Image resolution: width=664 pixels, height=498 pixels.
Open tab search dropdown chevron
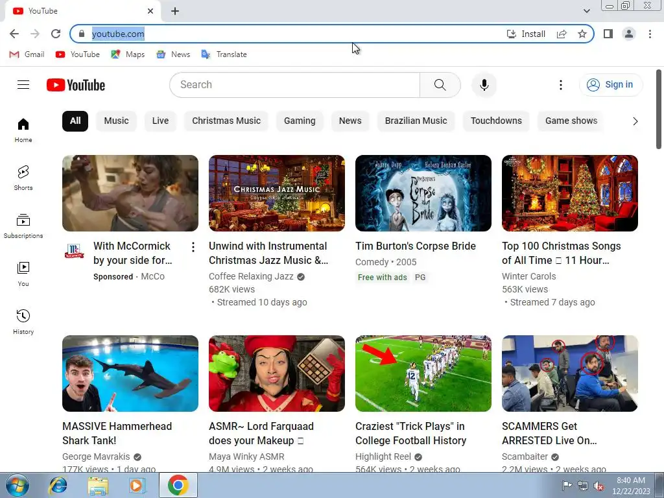coord(586,11)
